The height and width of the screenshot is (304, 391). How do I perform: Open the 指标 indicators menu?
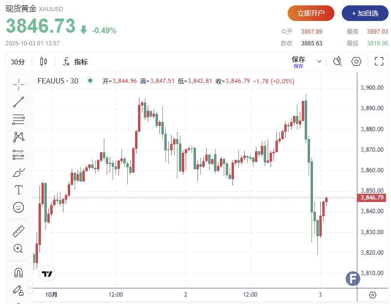76,62
